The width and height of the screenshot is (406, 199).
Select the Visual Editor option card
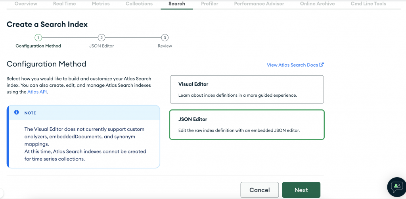pyautogui.click(x=247, y=90)
